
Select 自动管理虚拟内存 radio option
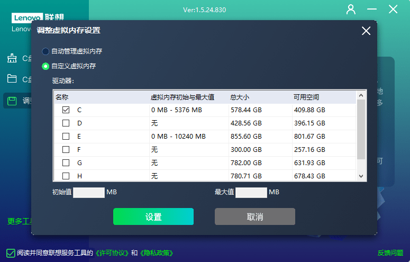(x=45, y=51)
